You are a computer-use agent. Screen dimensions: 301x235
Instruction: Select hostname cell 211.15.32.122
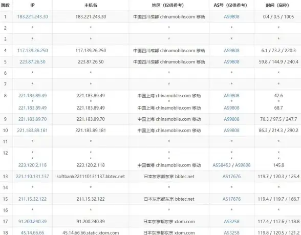point(91,199)
